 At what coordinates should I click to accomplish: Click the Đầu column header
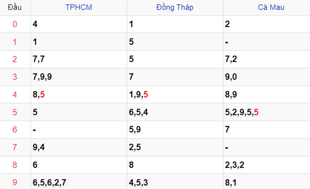(15, 7)
